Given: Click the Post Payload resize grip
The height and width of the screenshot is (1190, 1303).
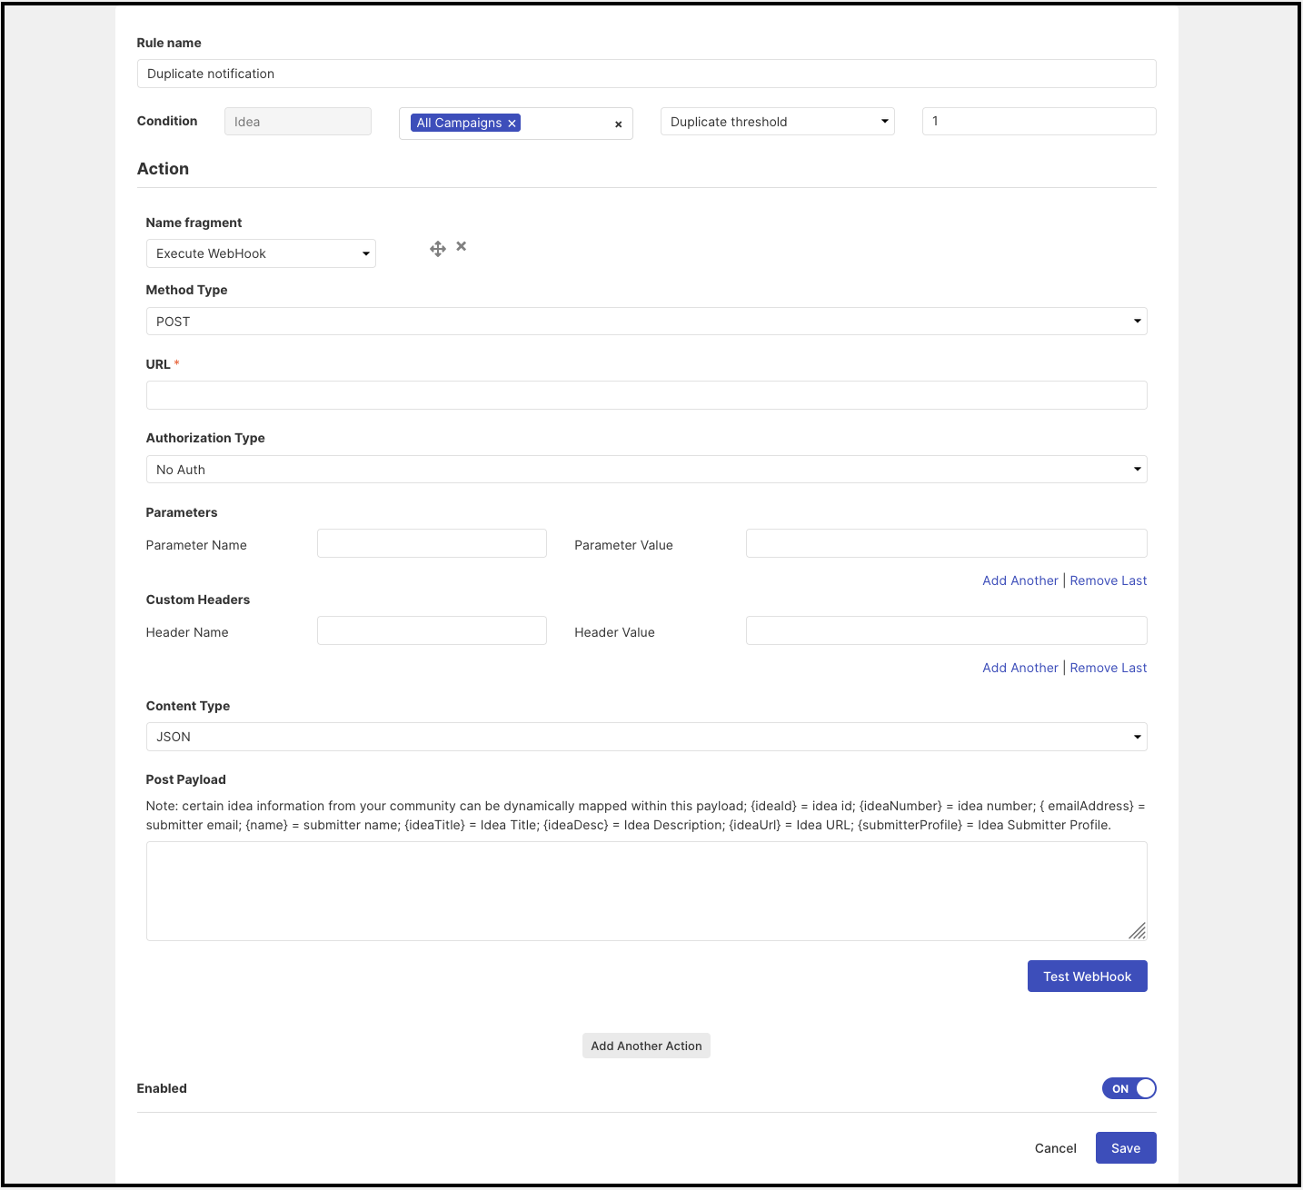Looking at the screenshot, I should (1137, 930).
